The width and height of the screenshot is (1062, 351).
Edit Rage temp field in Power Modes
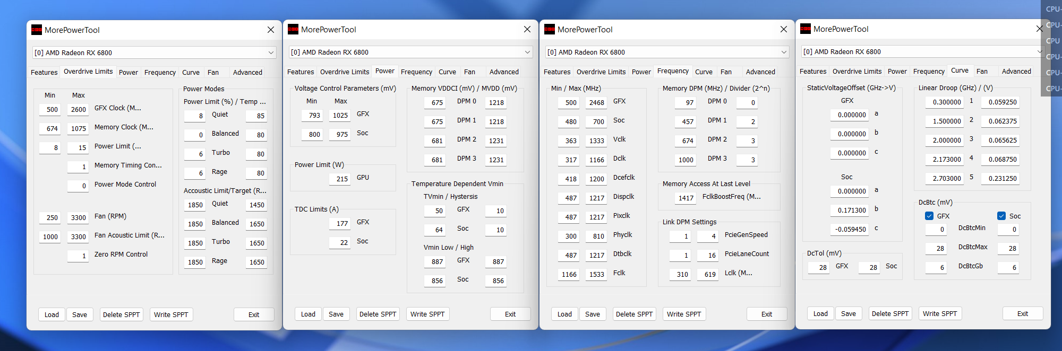[256, 173]
